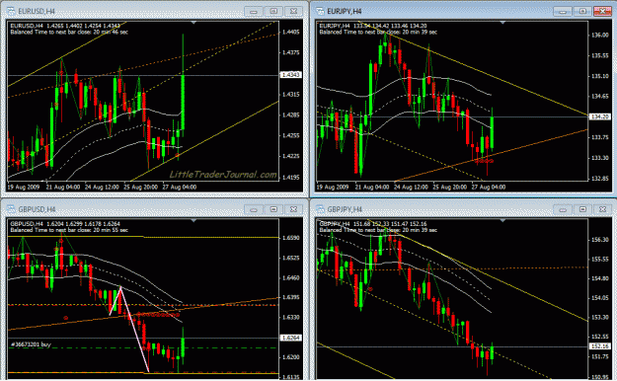This screenshot has height=381, width=617.
Task: Minimize the GBPUSD,H4 chart window
Action: tap(253, 209)
